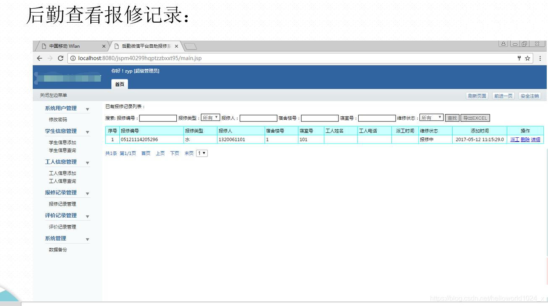Open 报修记录管理 sub-item in sidebar
Screen dimensions: 548x306
[63, 204]
